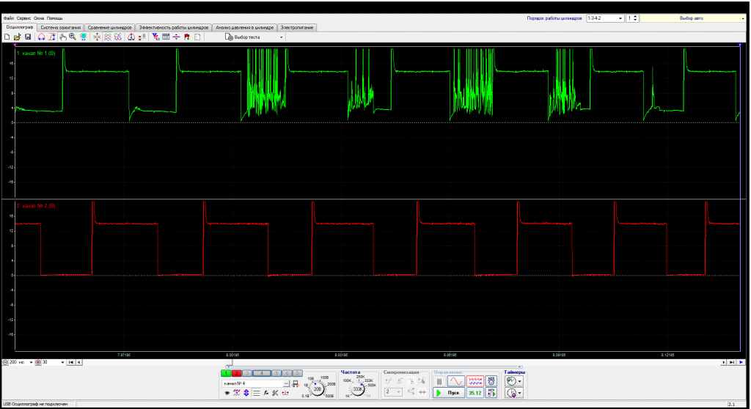
Task: Click the purple waveform filter icon in channel panel
Action: click(237, 393)
